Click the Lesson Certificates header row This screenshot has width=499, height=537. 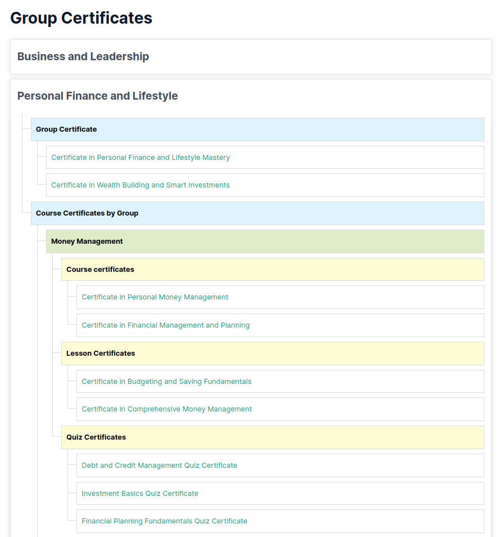273,353
